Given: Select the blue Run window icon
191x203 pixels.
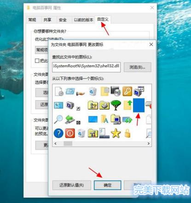Looking at the screenshot, I should [70, 91].
